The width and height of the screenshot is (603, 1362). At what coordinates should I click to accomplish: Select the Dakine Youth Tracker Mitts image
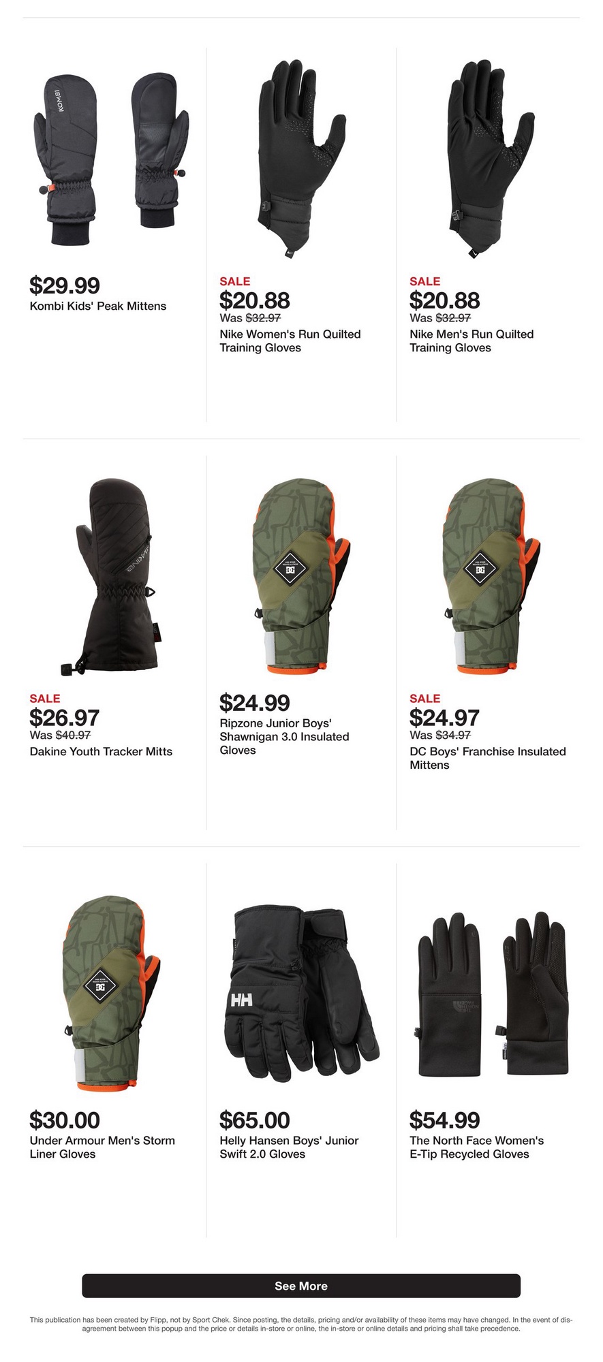coord(111,577)
